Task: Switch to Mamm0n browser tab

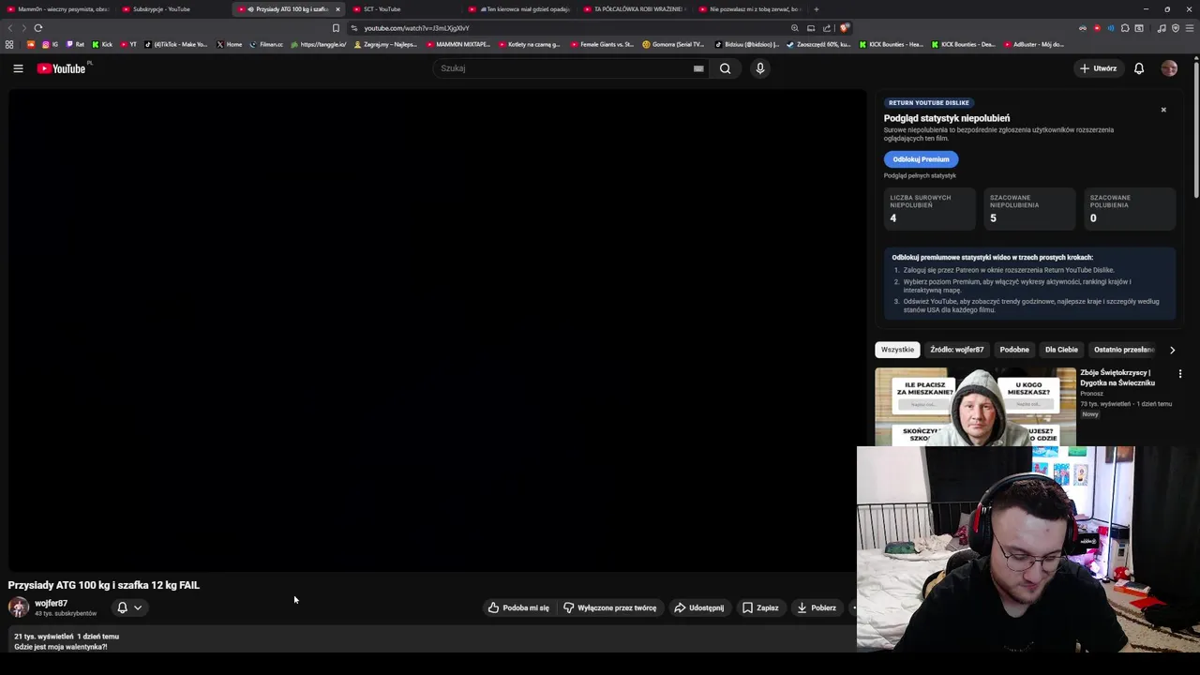Action: 56,9
